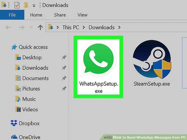Open the File ribbon tab

coord(12,15)
